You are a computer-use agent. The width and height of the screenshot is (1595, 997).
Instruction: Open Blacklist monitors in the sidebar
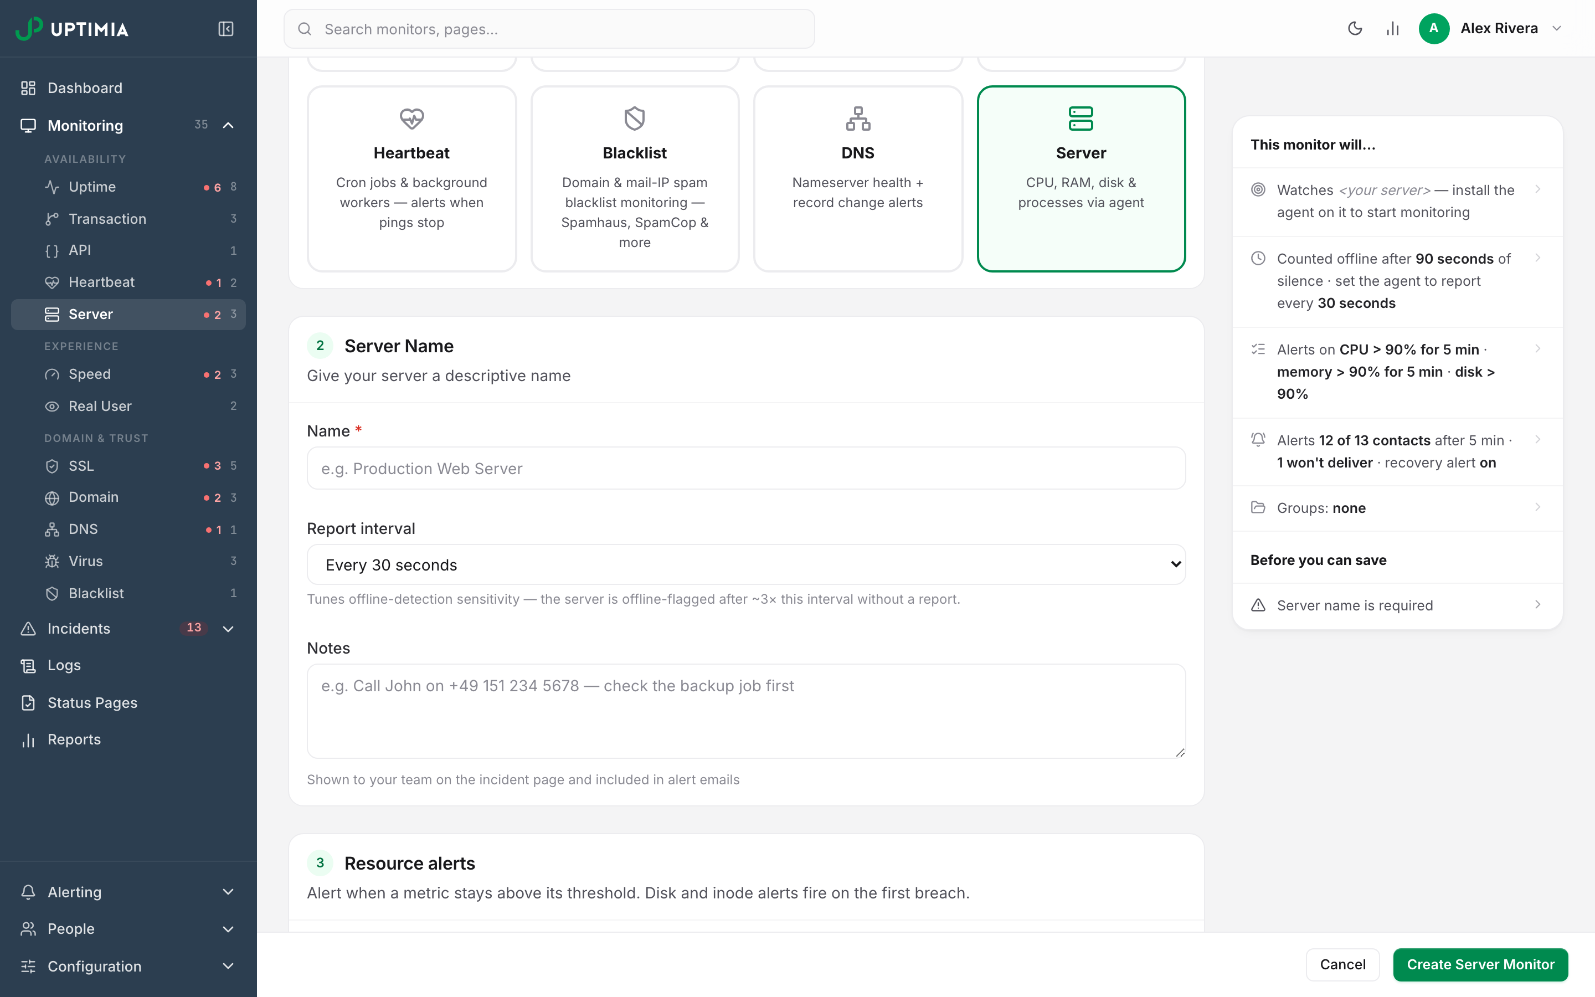[128, 593]
